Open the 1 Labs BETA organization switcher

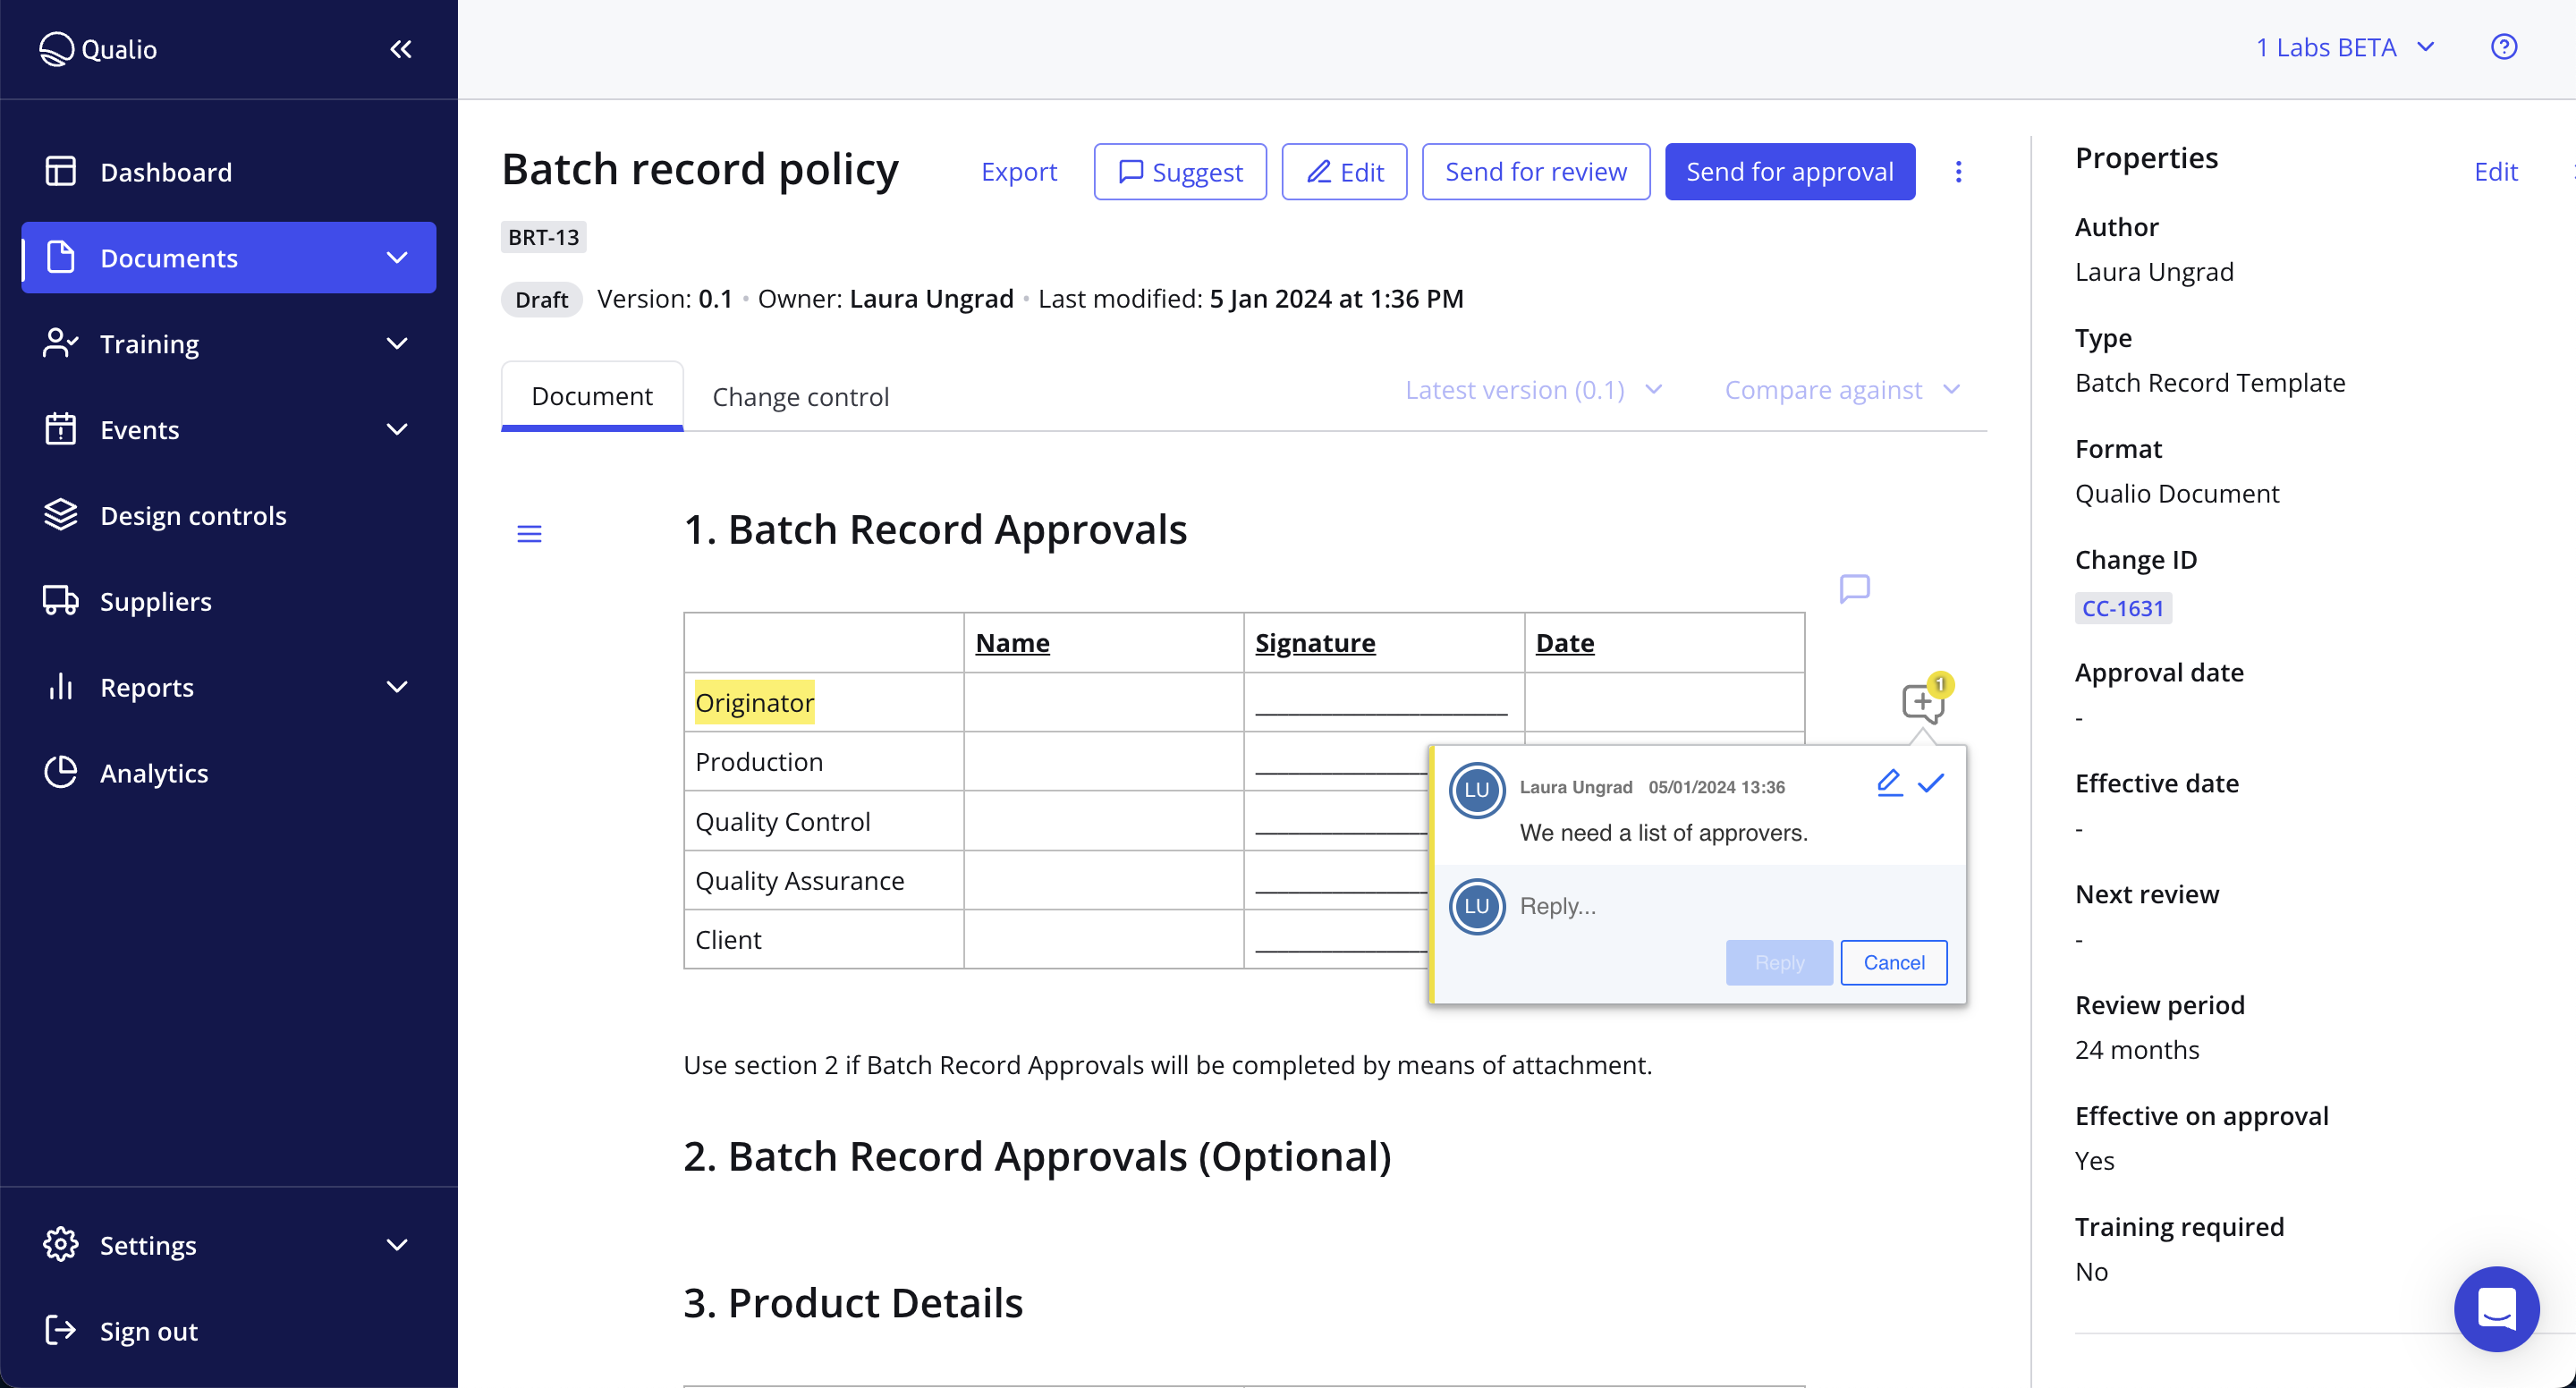click(2346, 46)
